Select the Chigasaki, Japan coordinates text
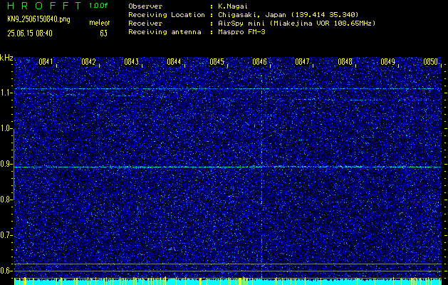The image size is (448, 285). point(288,15)
